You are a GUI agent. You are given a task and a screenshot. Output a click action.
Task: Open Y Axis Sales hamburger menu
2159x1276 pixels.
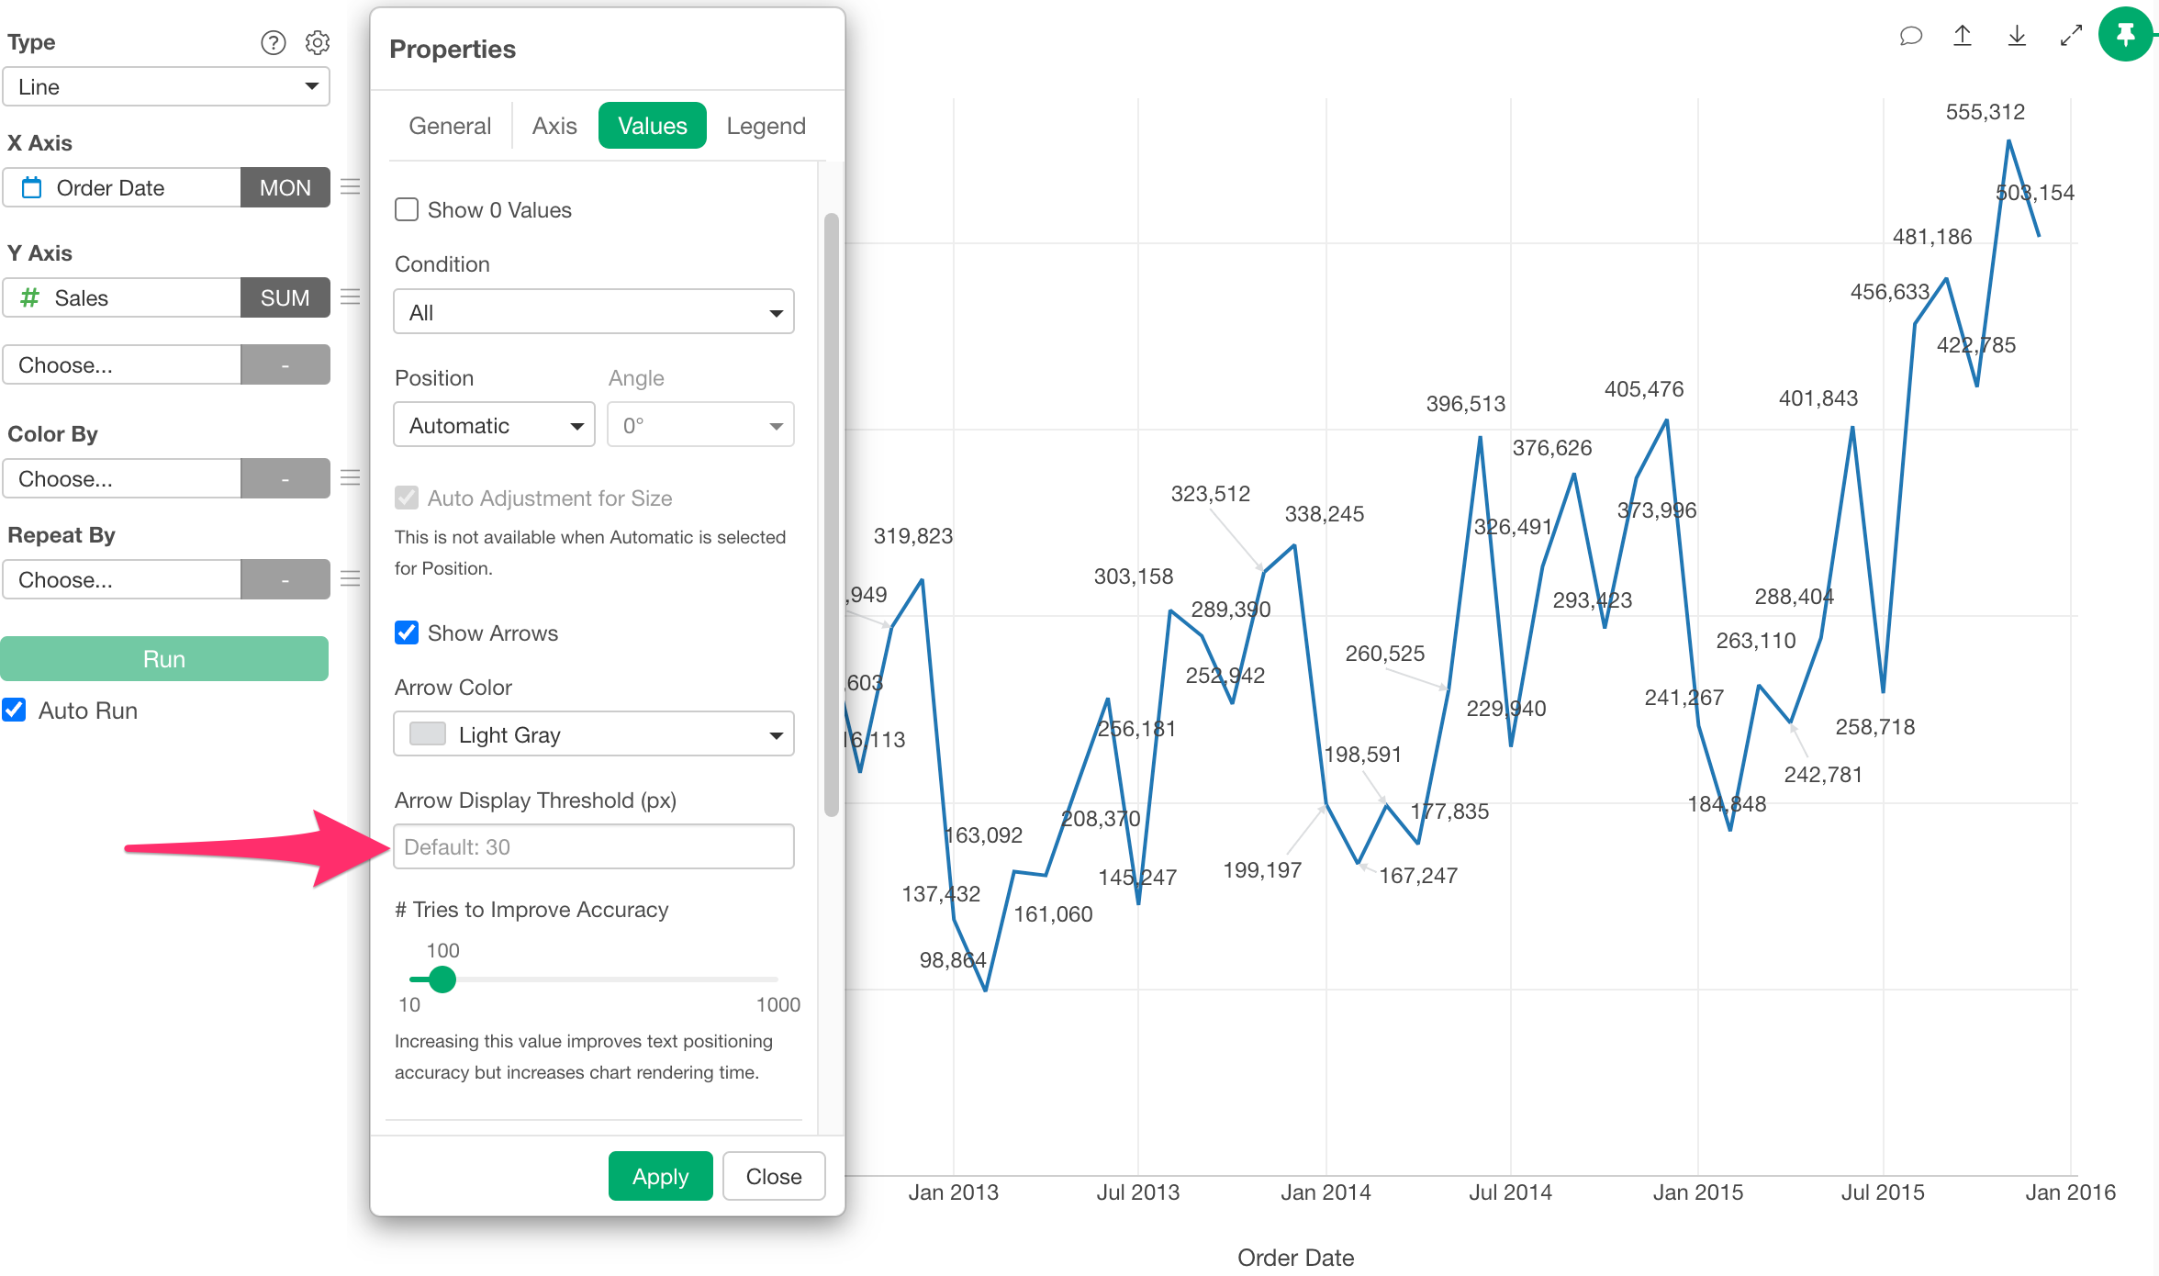(x=350, y=297)
